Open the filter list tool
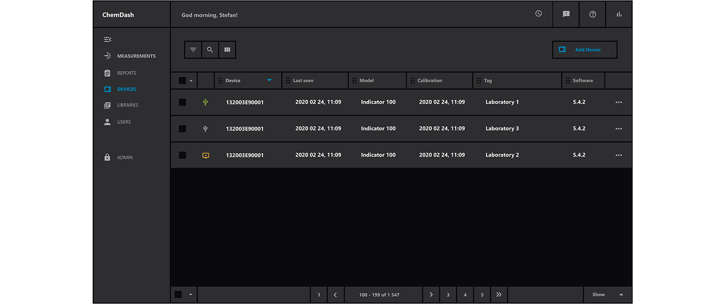The image size is (725, 304). [193, 50]
